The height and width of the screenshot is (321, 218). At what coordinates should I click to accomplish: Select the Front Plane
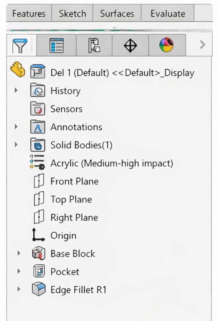point(74,181)
